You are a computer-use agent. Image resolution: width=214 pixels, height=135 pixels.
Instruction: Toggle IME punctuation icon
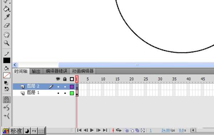point(34,131)
